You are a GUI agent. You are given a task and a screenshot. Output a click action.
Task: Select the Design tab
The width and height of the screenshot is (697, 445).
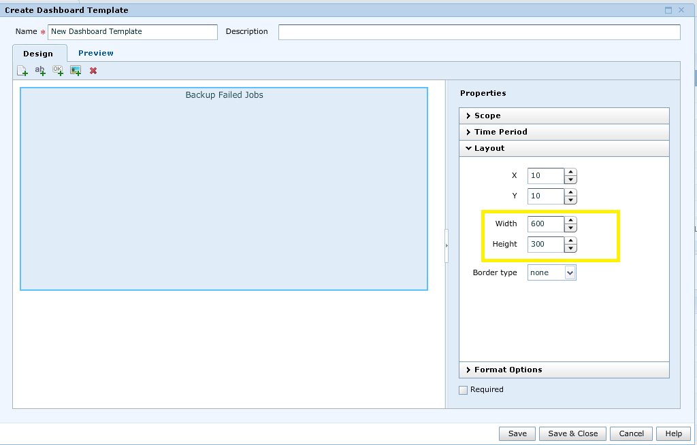click(x=39, y=53)
